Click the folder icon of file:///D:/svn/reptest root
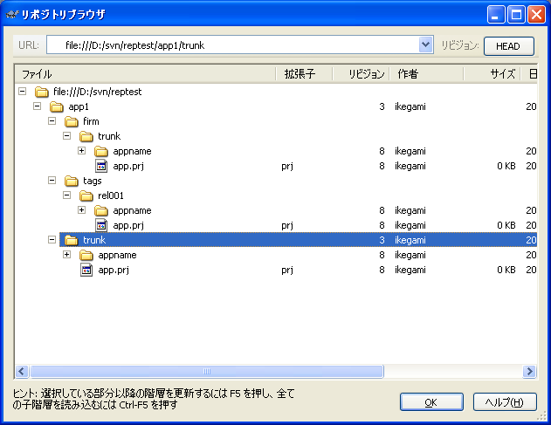551x425 pixels. click(41, 92)
